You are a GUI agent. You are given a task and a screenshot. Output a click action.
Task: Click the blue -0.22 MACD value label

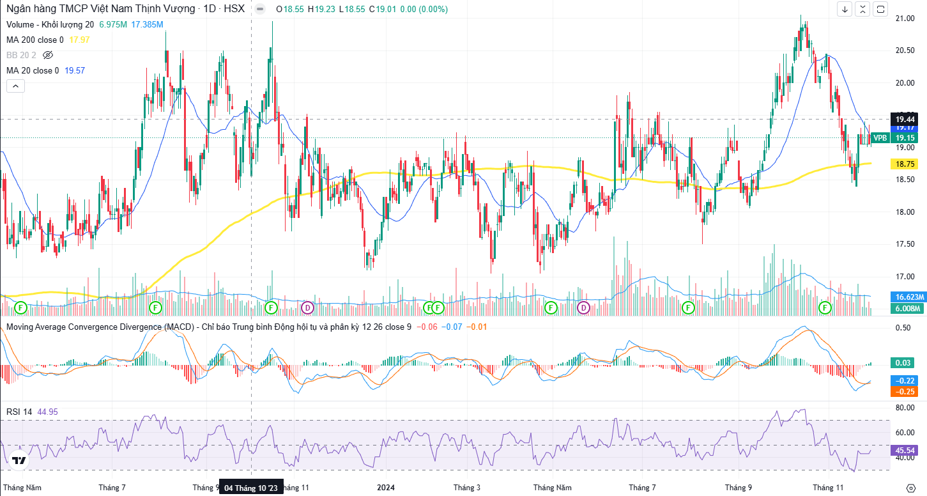(905, 380)
